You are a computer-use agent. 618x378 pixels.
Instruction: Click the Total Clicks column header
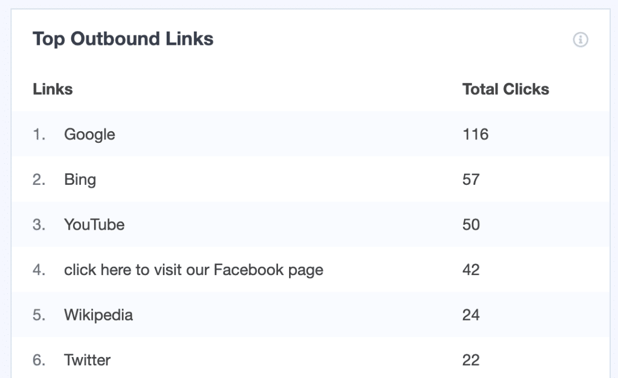tap(506, 89)
